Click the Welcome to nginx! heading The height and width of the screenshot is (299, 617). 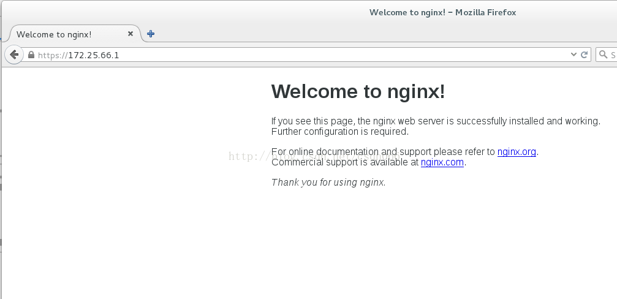click(358, 91)
